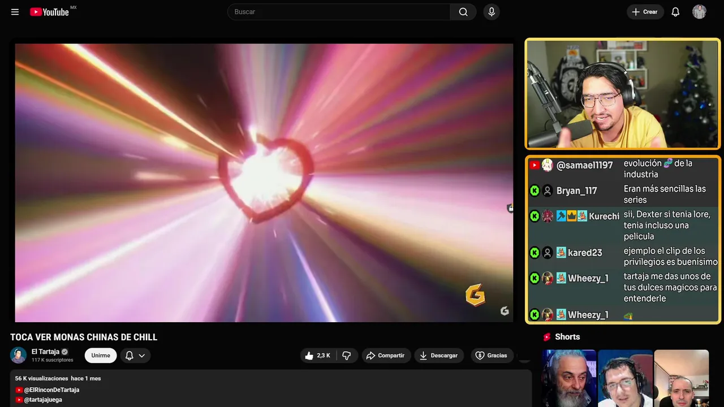Click the Buscar search field
Viewport: 724px width, 407px height.
click(x=338, y=12)
